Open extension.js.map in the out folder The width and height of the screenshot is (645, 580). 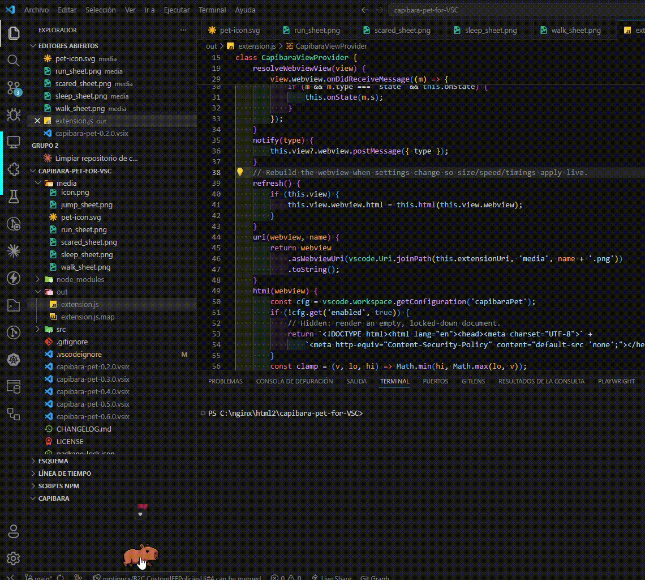(x=88, y=317)
